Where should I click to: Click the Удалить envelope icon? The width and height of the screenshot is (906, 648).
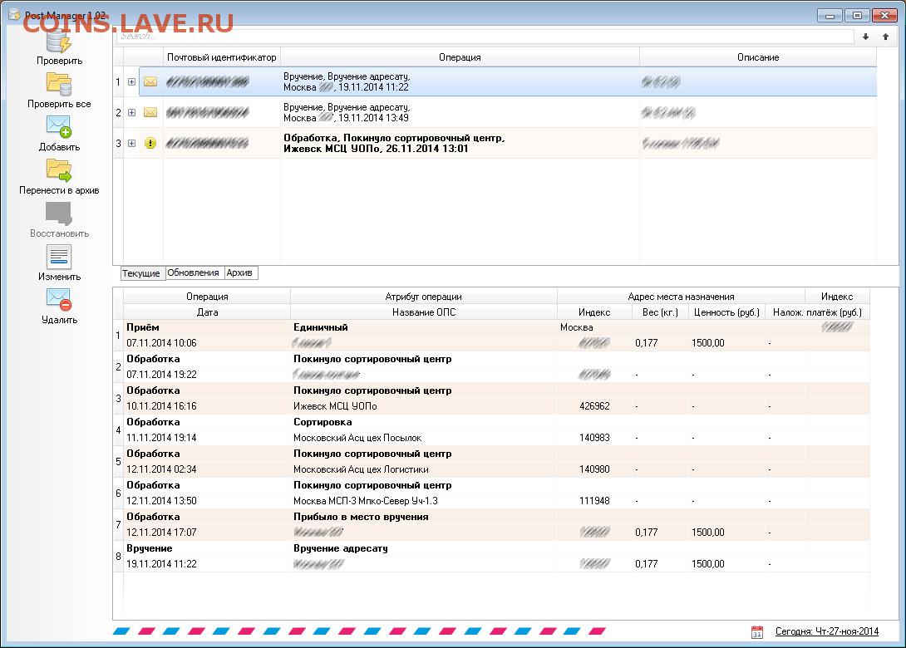click(x=58, y=299)
